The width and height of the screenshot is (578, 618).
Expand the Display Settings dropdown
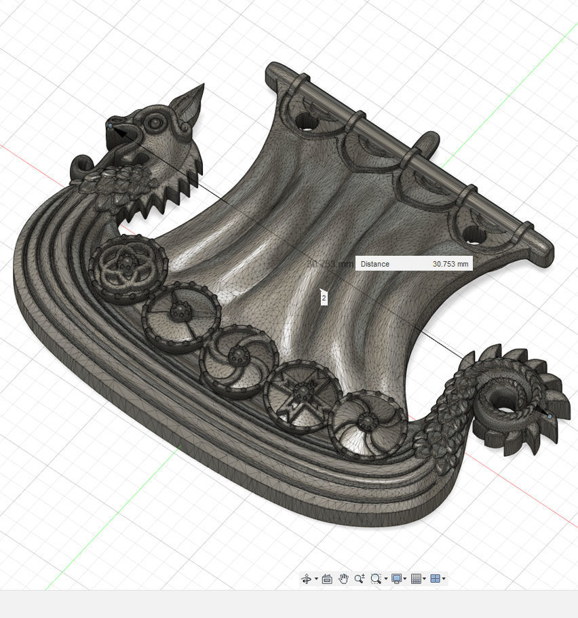click(405, 579)
